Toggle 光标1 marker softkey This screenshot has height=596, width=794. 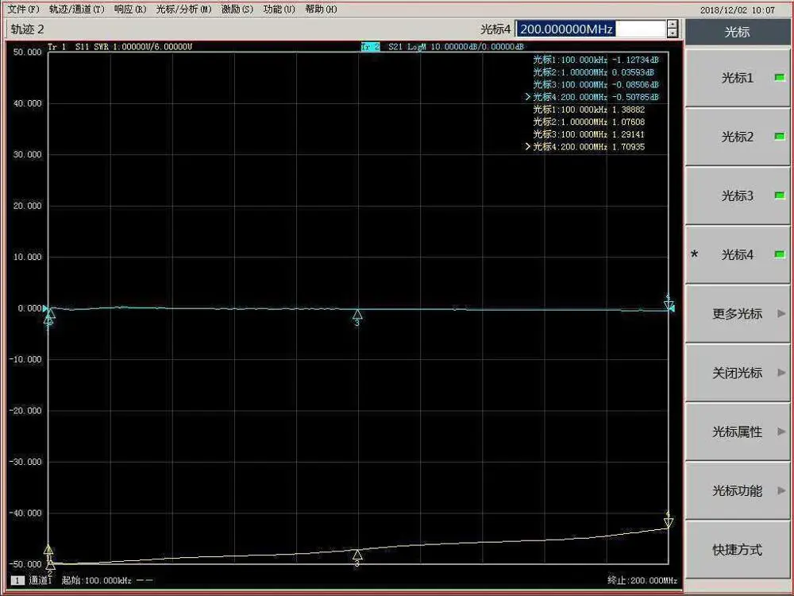(x=738, y=78)
